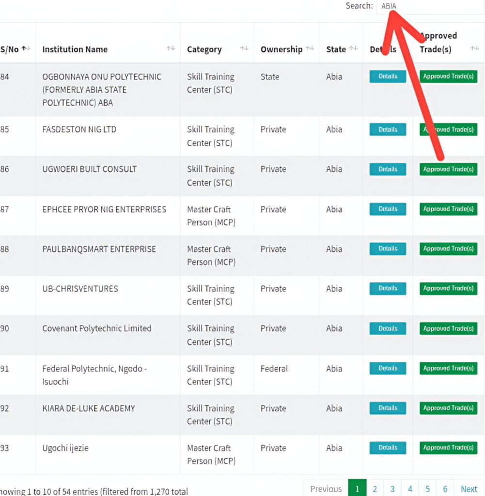Open Details for Federal Polytechnic Ngodo-Isuochi
485x496 pixels.
[388, 368]
